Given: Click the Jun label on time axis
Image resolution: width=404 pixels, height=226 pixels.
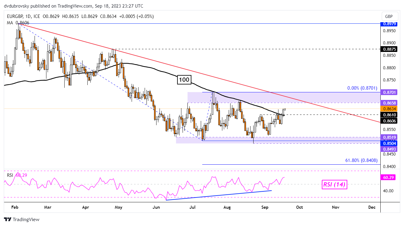Looking at the screenshot, I should tap(156, 207).
